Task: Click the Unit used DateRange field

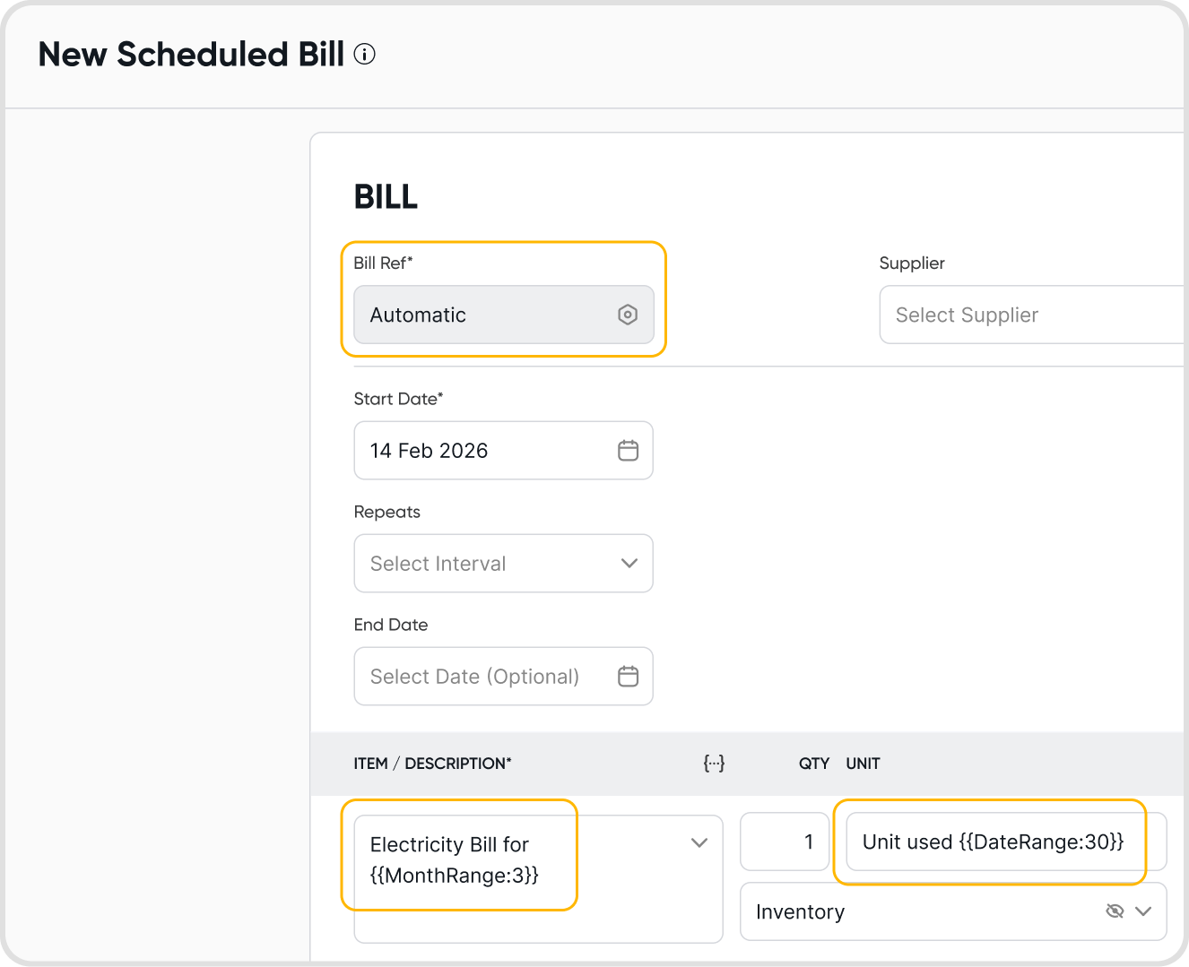Action: pyautogui.click(x=993, y=842)
